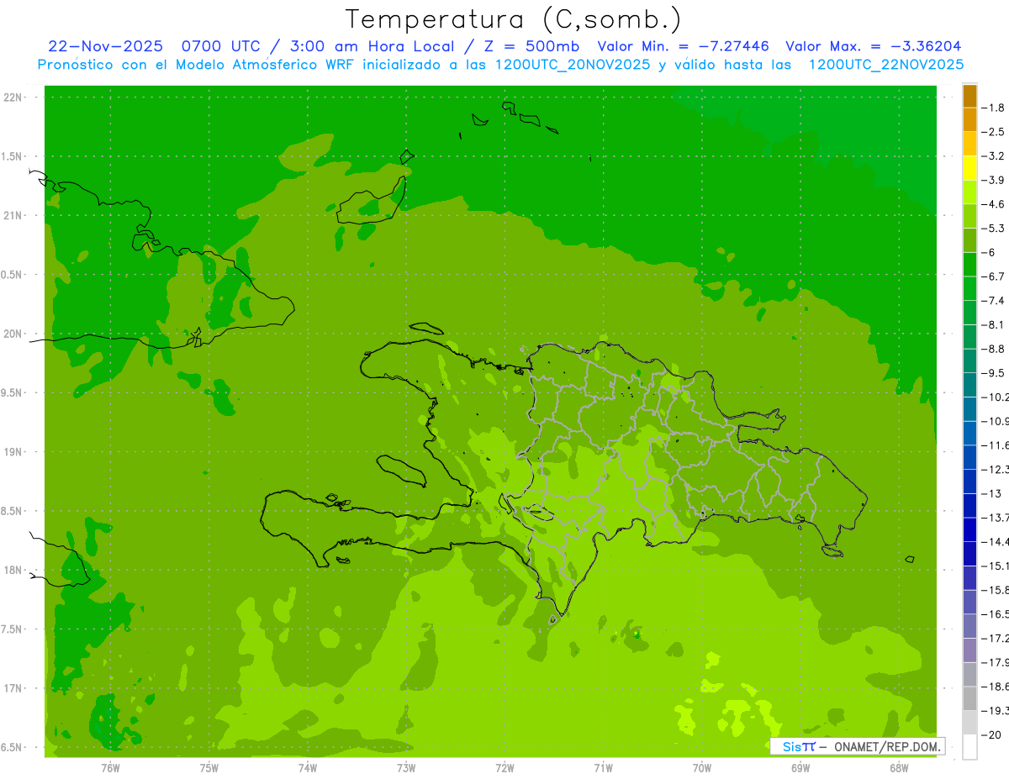Click the '73W' longitude axis label

(406, 768)
